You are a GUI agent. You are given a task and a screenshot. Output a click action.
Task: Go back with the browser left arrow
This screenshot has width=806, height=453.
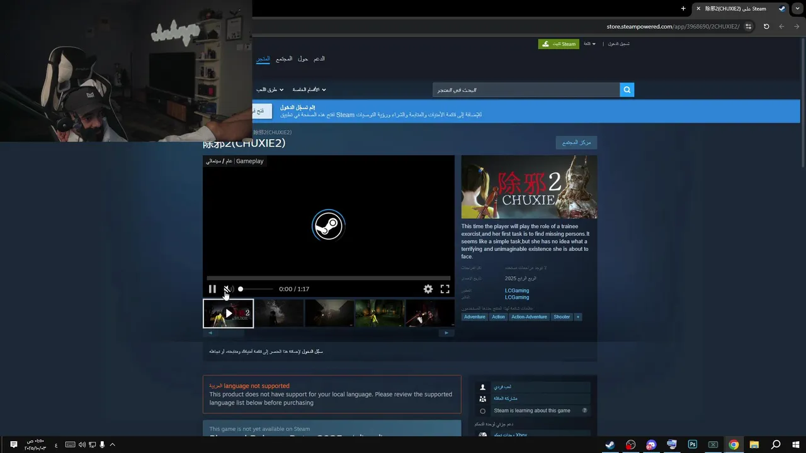[797, 26]
